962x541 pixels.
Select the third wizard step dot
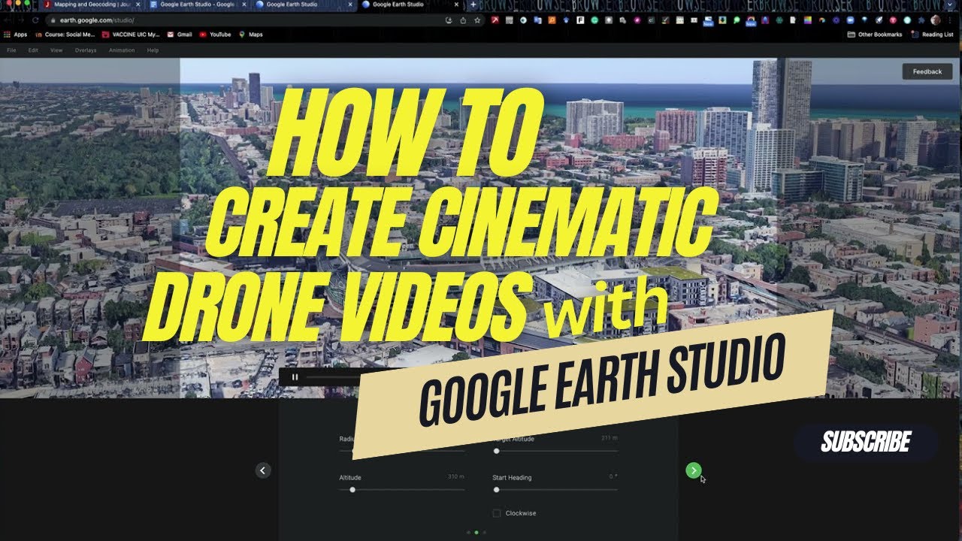point(484,532)
